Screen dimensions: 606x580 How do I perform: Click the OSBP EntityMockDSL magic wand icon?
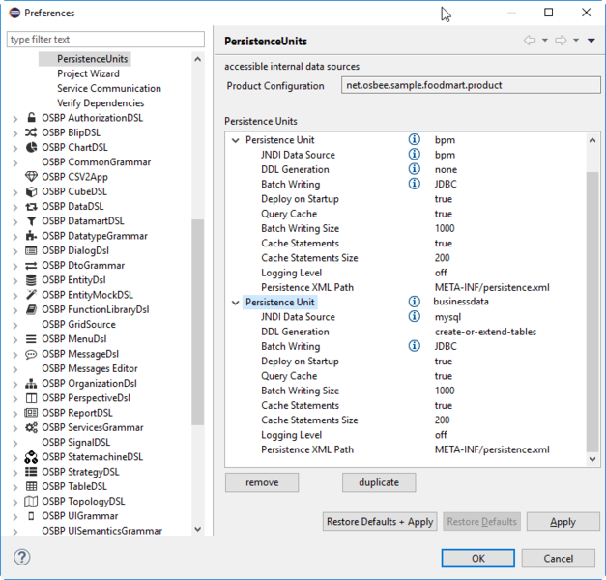click(x=31, y=295)
